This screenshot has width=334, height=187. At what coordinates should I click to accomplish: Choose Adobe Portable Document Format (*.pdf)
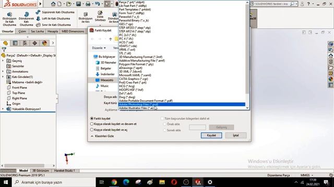(182, 101)
